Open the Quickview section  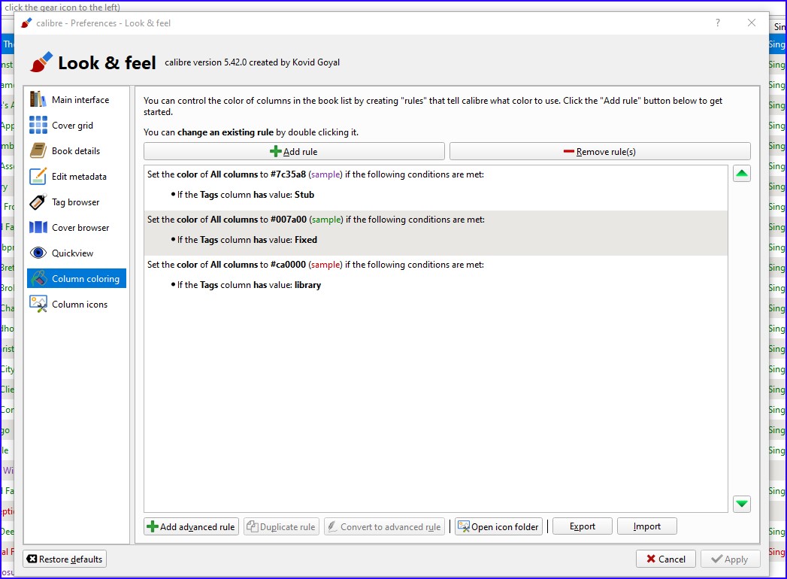[76, 253]
